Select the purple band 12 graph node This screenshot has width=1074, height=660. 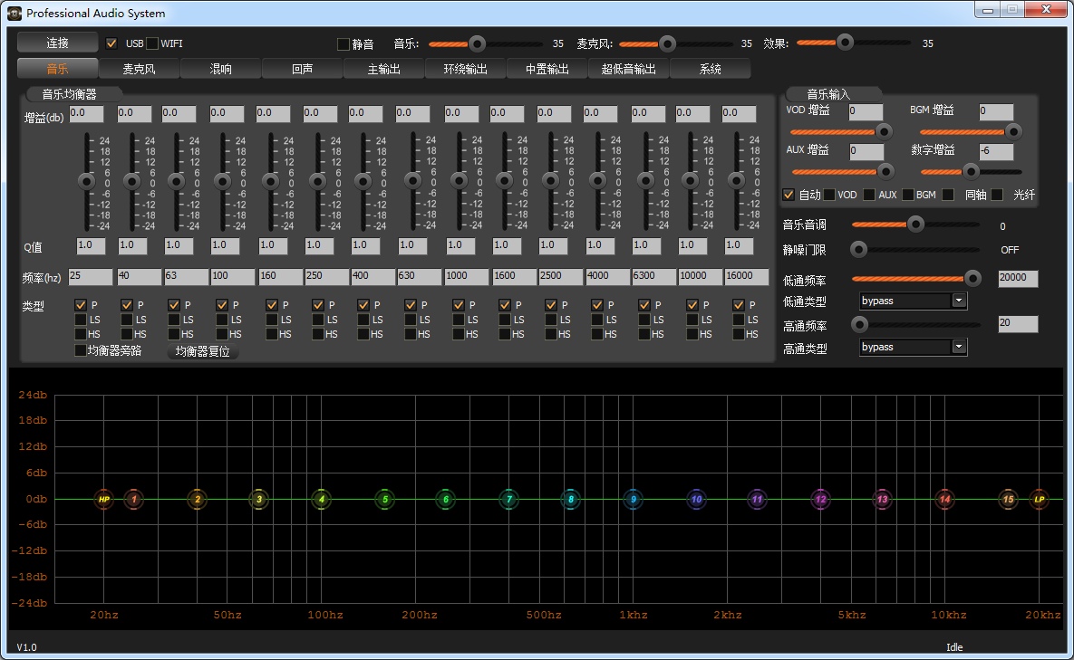coord(820,499)
